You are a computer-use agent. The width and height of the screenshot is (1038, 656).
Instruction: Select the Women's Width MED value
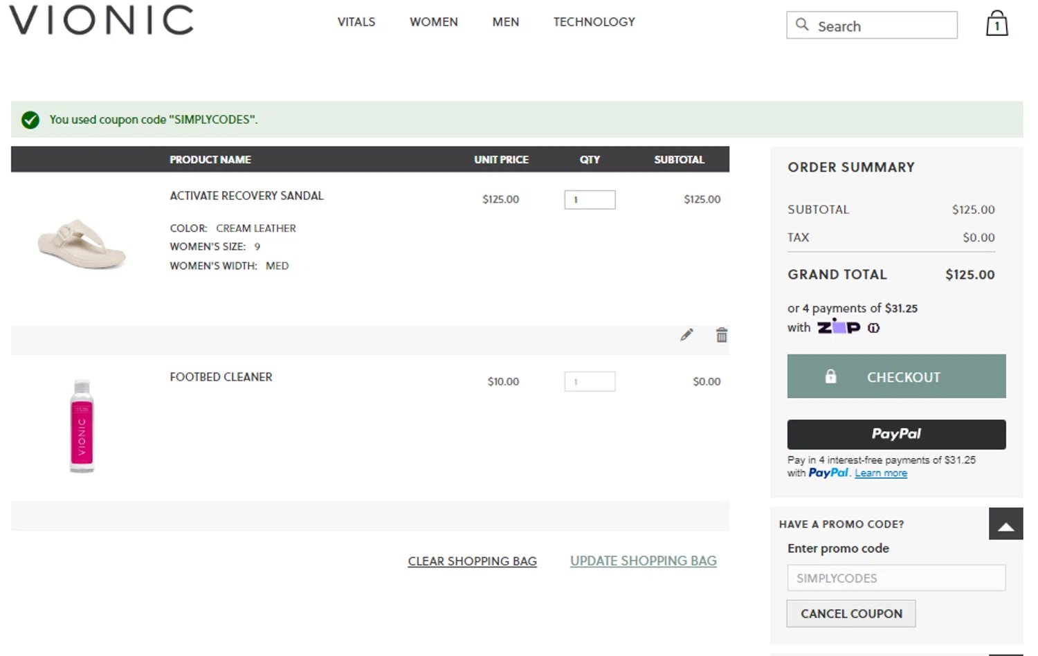click(277, 266)
